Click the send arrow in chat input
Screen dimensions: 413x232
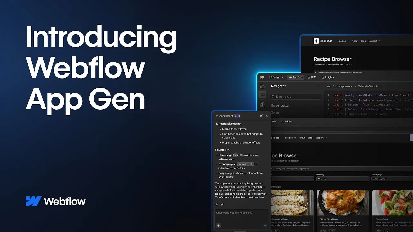[265, 226]
